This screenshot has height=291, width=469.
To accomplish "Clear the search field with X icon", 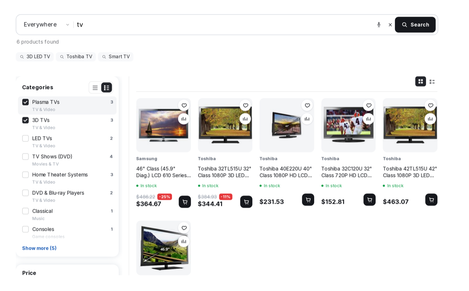I will 390,25.
